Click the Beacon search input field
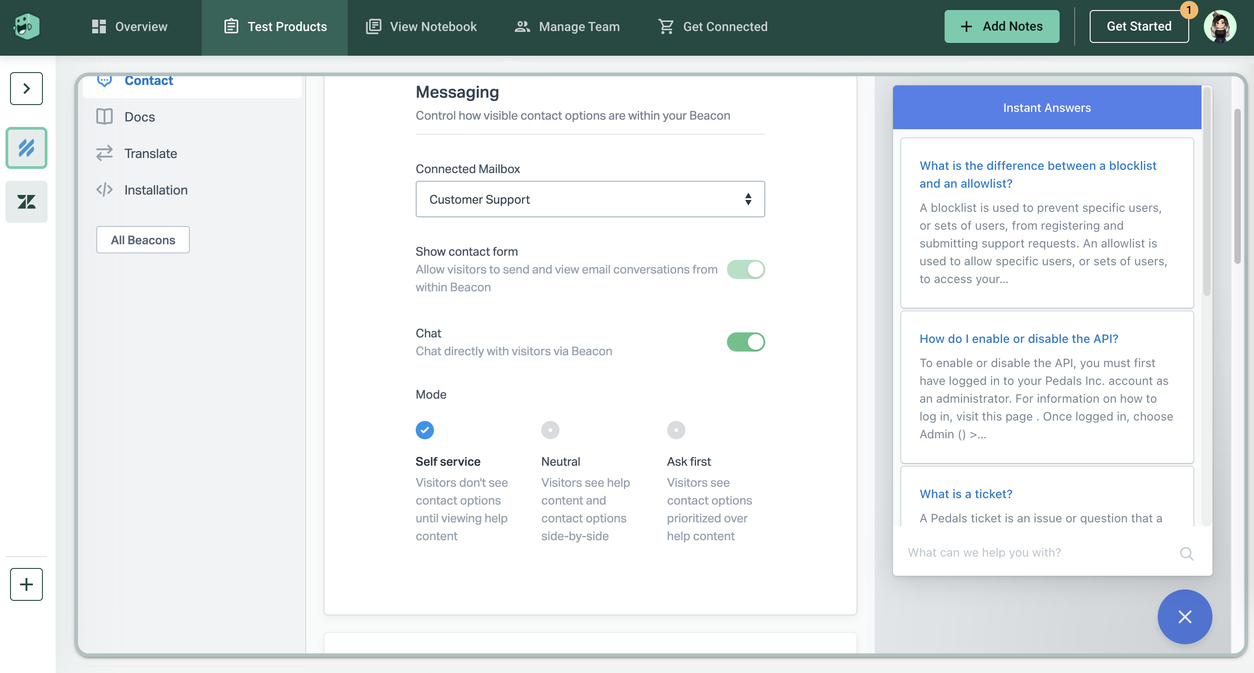1254x673 pixels. tap(1037, 552)
